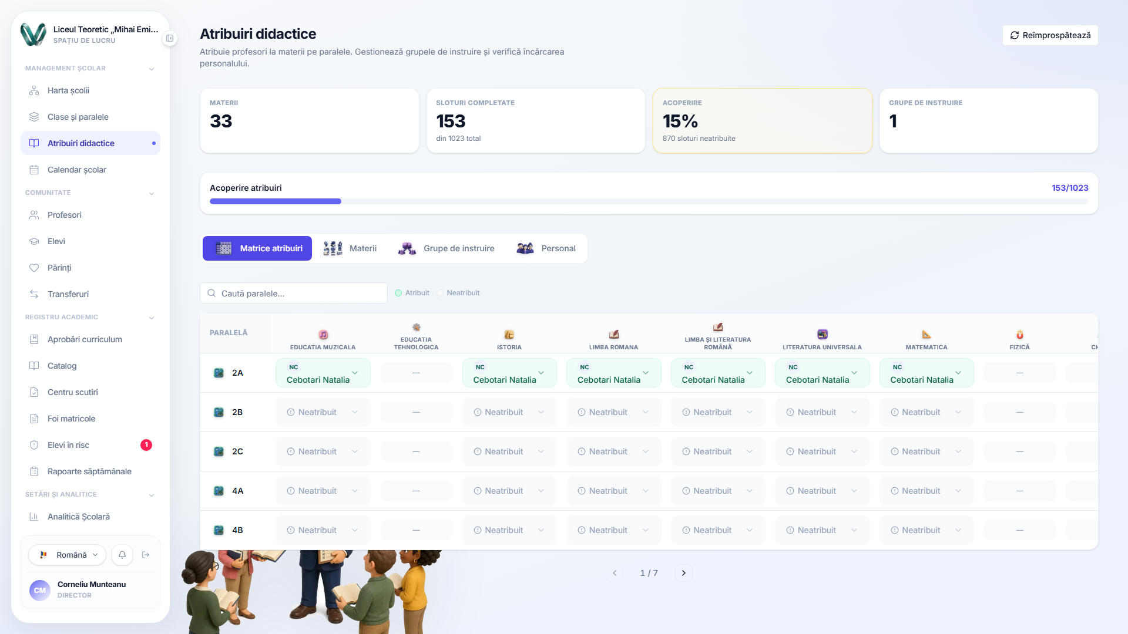Screen dimensions: 1128x634
Task: Collapse the sidebar panel icon
Action: 170,38
